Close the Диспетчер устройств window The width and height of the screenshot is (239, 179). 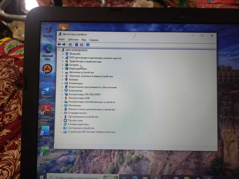[212, 36]
